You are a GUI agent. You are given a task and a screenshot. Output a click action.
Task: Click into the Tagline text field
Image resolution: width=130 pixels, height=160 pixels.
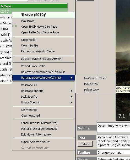pyautogui.click(x=113, y=153)
